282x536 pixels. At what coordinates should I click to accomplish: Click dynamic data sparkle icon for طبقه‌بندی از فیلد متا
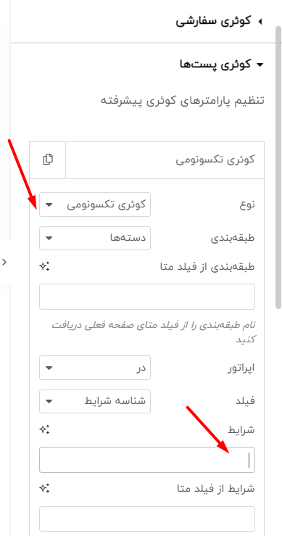44,267
